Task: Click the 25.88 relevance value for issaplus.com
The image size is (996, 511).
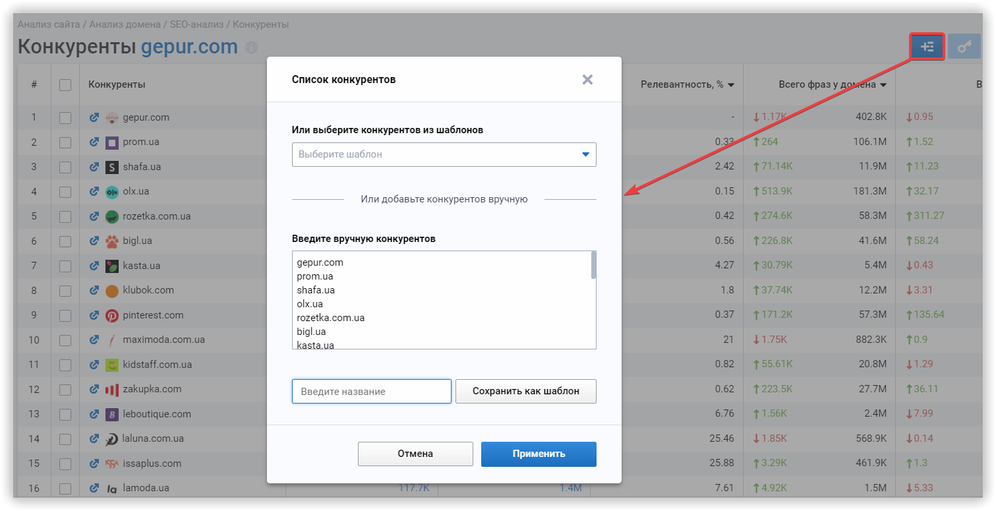Action: 721,464
